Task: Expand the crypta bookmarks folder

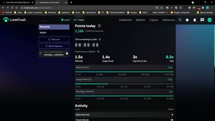Action: coord(18,12)
